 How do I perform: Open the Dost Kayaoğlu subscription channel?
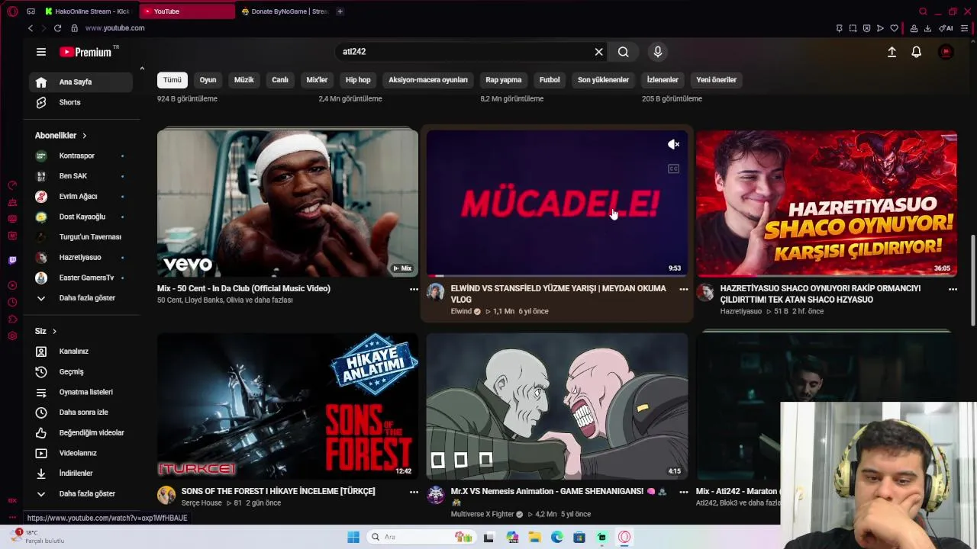tap(81, 217)
